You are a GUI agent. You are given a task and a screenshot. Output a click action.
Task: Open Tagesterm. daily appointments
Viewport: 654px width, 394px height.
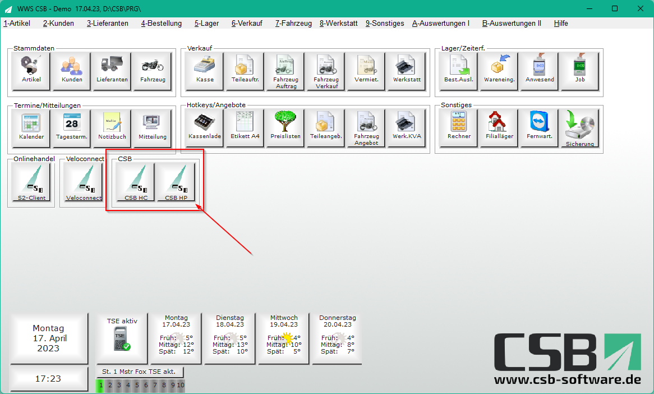tap(72, 128)
